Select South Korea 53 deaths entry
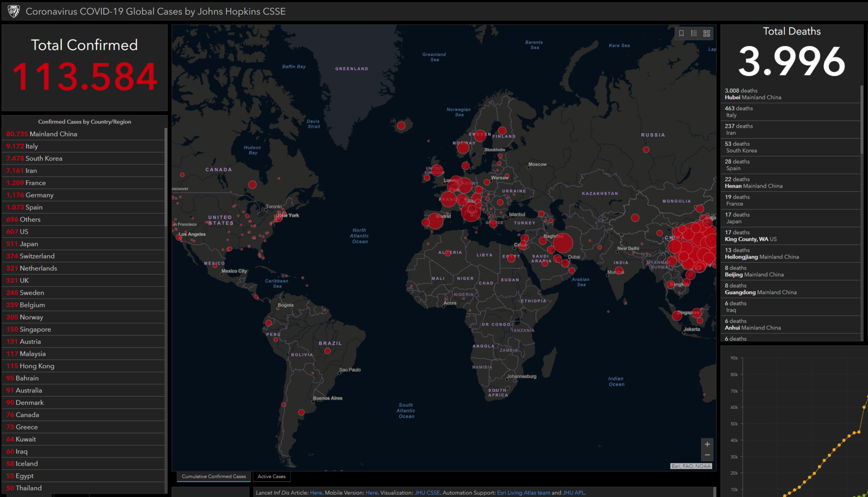Image resolution: width=868 pixels, height=497 pixels. 791,147
